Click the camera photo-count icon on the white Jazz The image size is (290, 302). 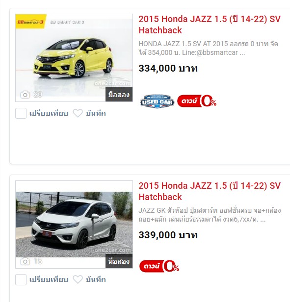tap(25, 261)
